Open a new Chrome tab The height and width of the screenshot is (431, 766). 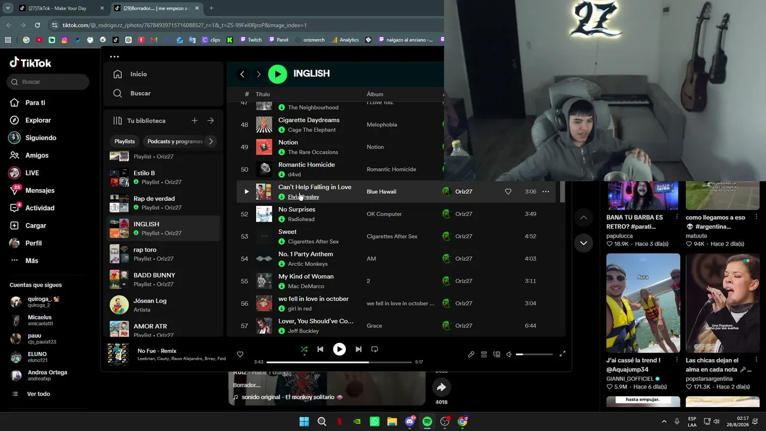pos(211,8)
